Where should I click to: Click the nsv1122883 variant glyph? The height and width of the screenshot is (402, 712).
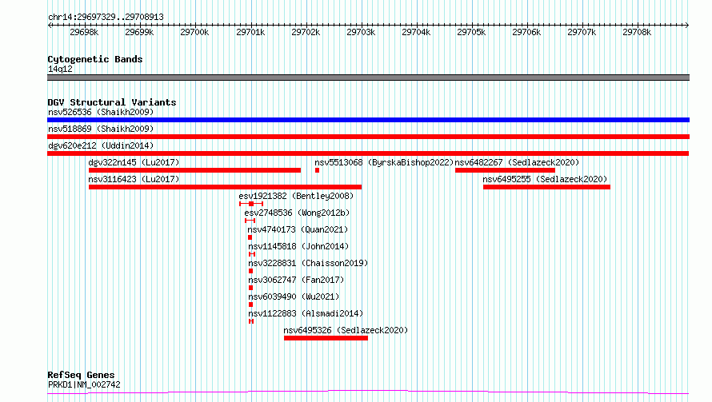point(251,321)
